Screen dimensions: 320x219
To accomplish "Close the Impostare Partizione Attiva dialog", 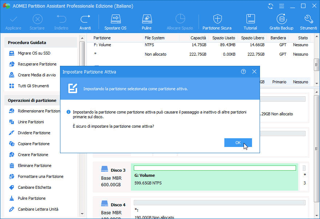I will coord(254,72).
